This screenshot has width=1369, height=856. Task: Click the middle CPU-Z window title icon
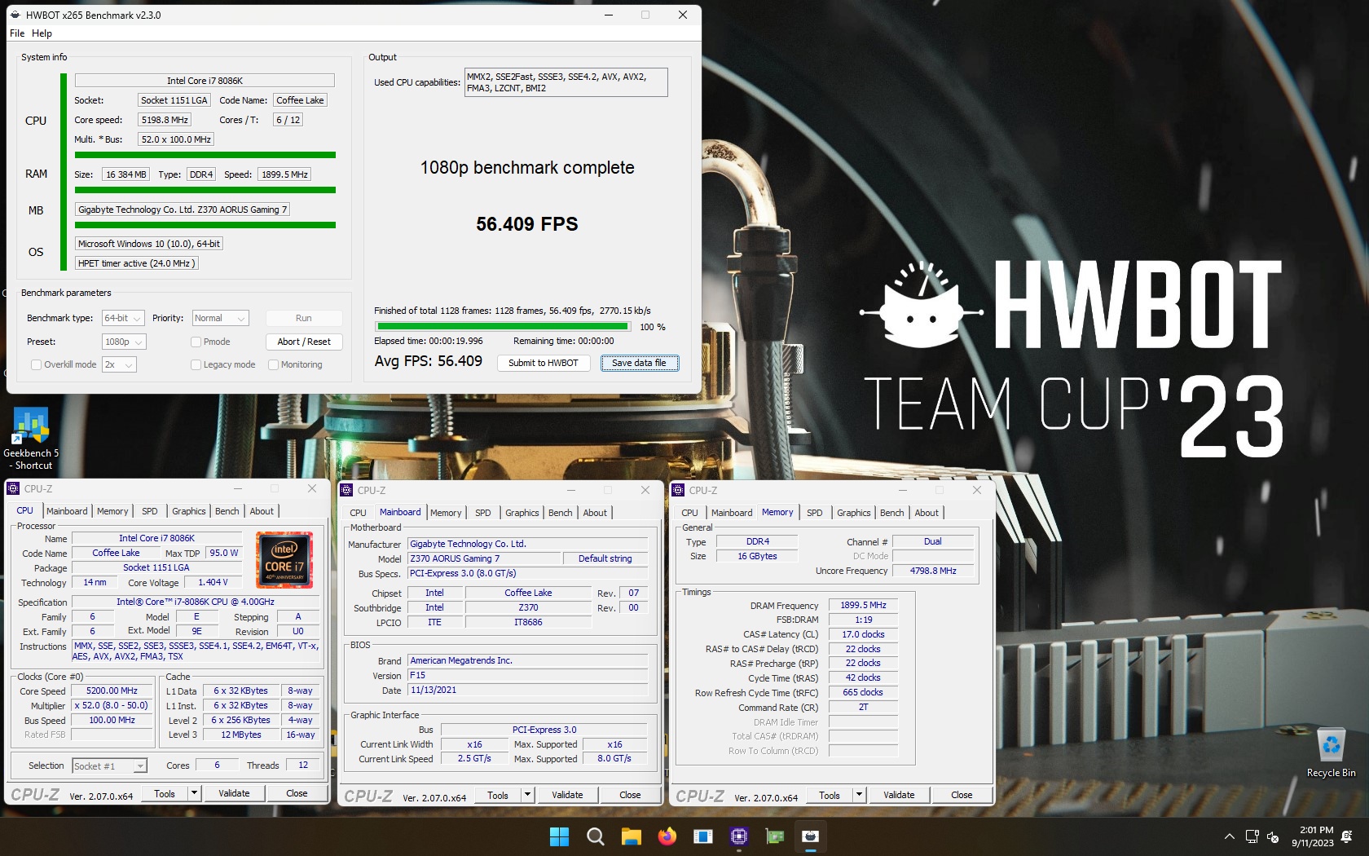pos(346,490)
